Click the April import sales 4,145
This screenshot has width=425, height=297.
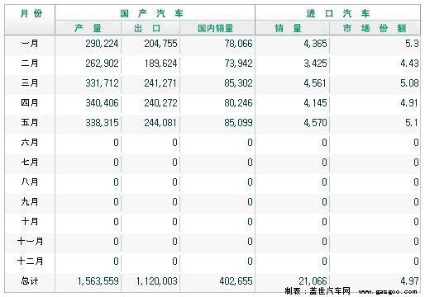[x=315, y=103]
